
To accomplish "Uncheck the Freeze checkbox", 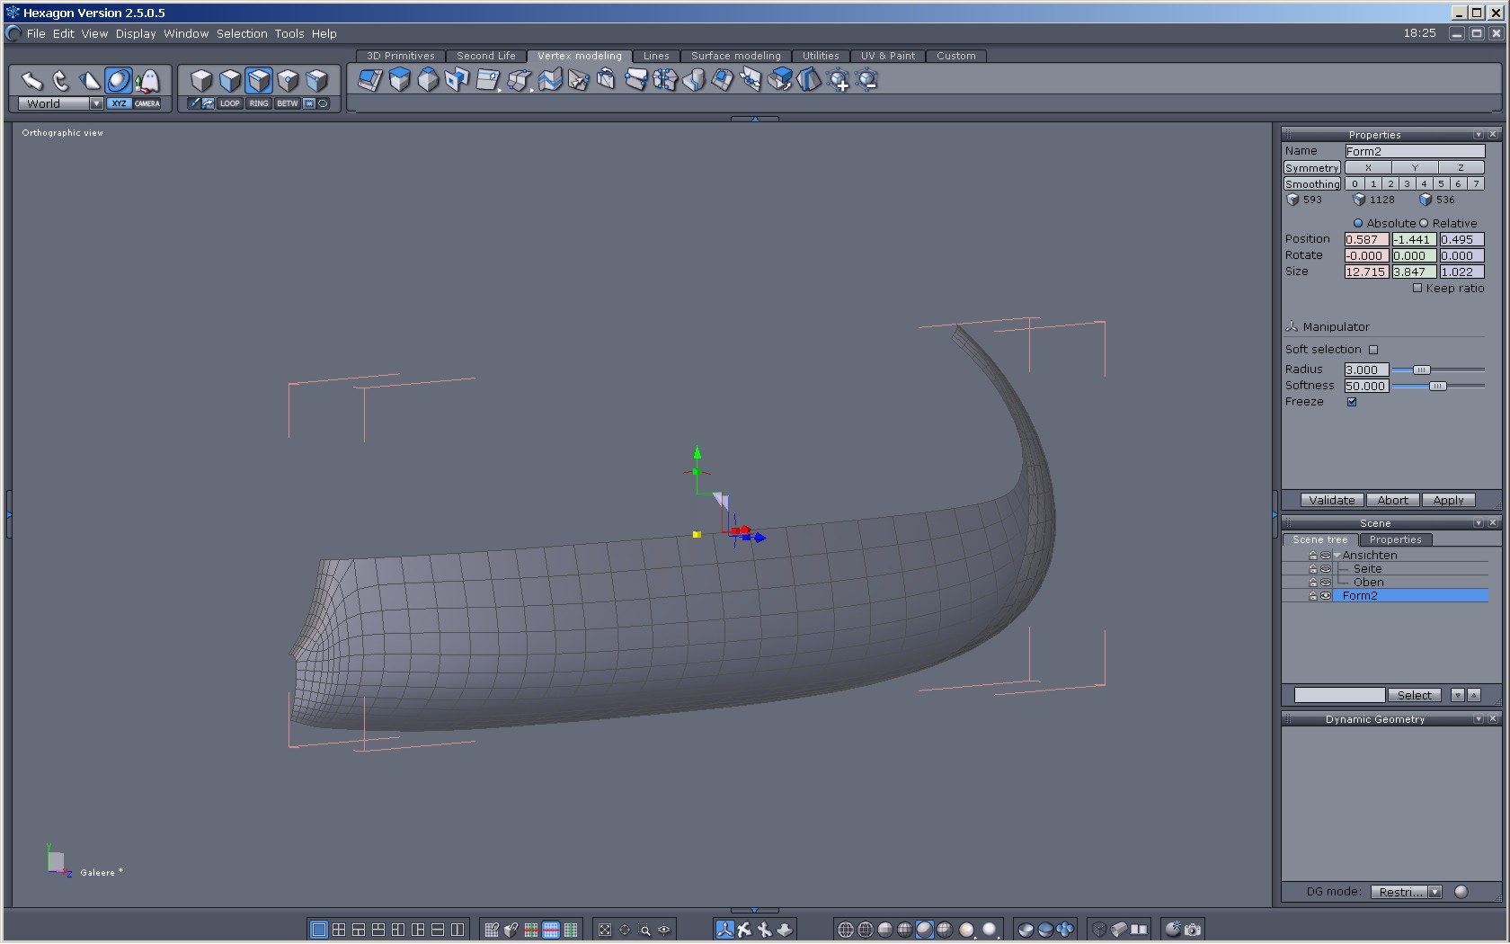I will (1352, 402).
